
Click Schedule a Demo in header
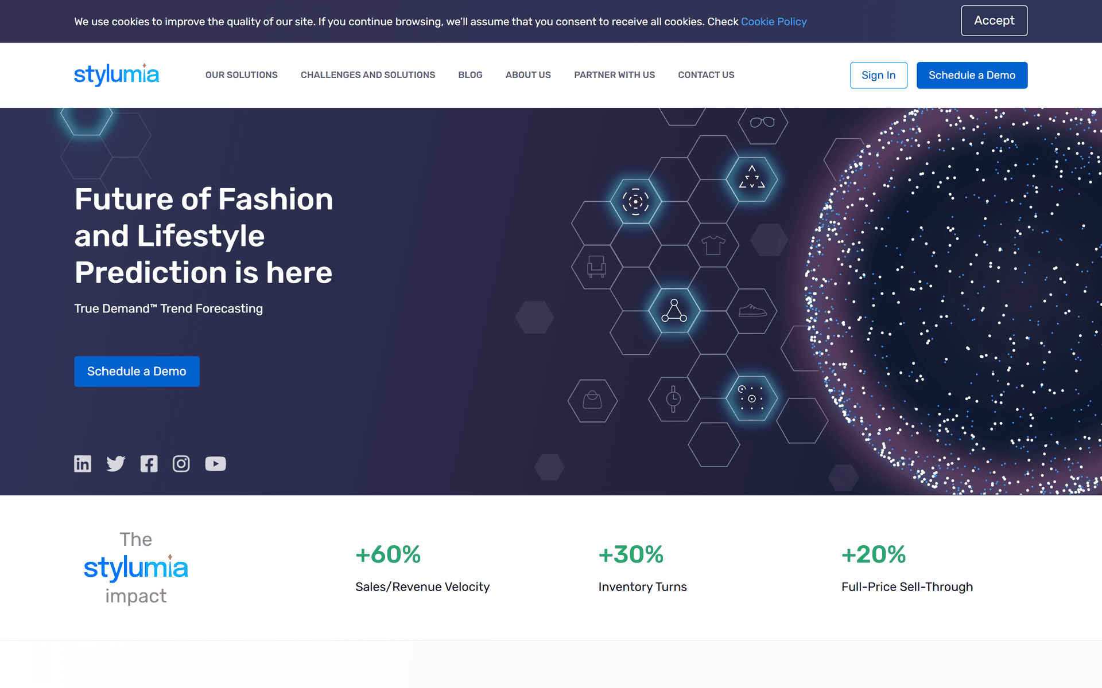[x=972, y=75]
